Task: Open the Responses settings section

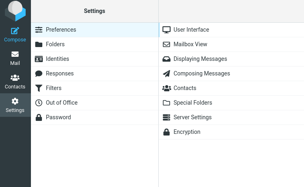Action: coord(59,73)
